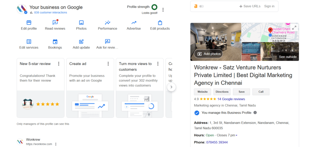Click the business address text
The width and height of the screenshot is (316, 147).
pos(242,125)
